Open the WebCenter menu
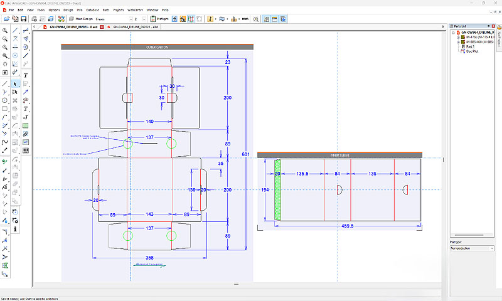Image resolution: width=502 pixels, height=301 pixels. pos(135,10)
